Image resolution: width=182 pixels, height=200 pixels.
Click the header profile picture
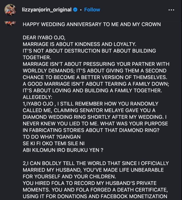[10, 10]
